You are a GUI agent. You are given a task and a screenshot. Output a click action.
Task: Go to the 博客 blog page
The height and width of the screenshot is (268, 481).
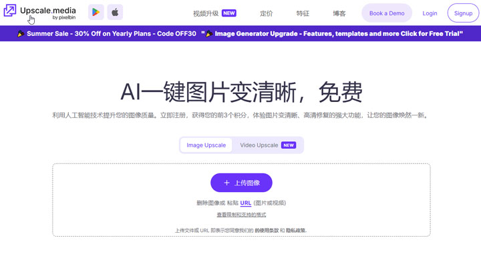point(339,13)
